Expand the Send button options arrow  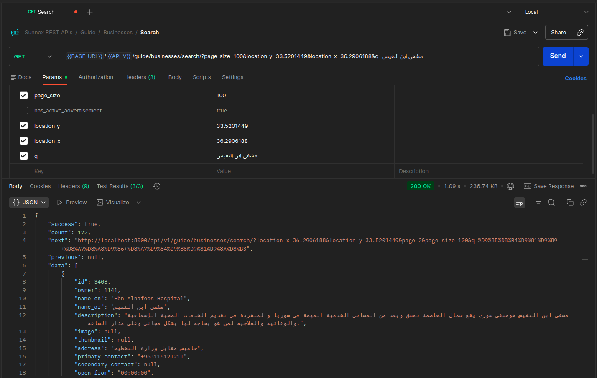pyautogui.click(x=581, y=56)
